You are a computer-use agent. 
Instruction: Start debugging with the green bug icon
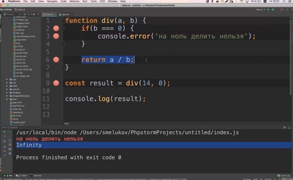[x=273, y=10]
